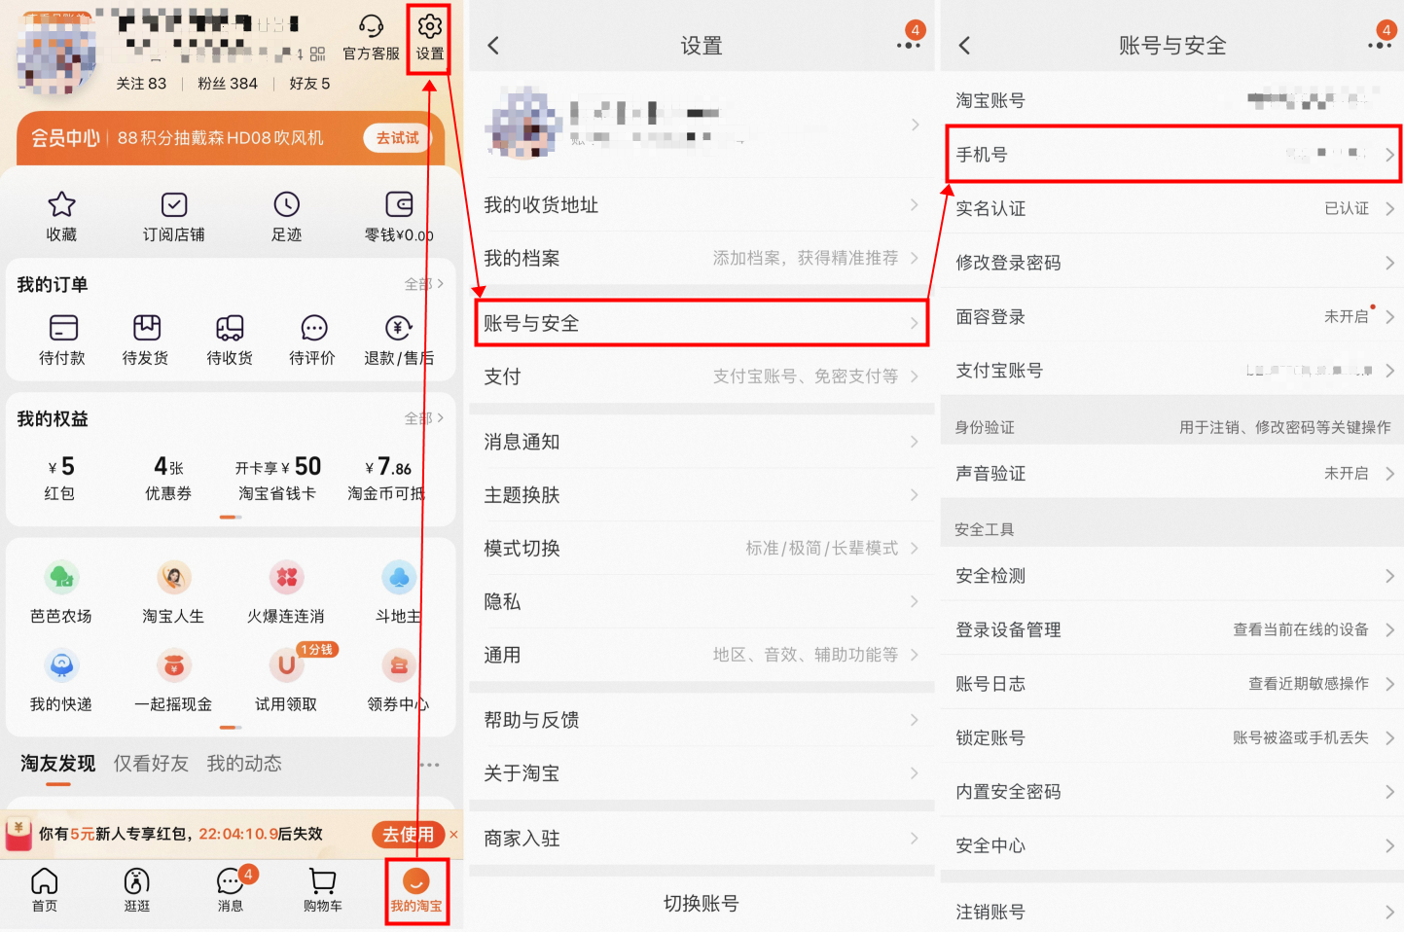Open 实名认证 row

(x=1172, y=208)
